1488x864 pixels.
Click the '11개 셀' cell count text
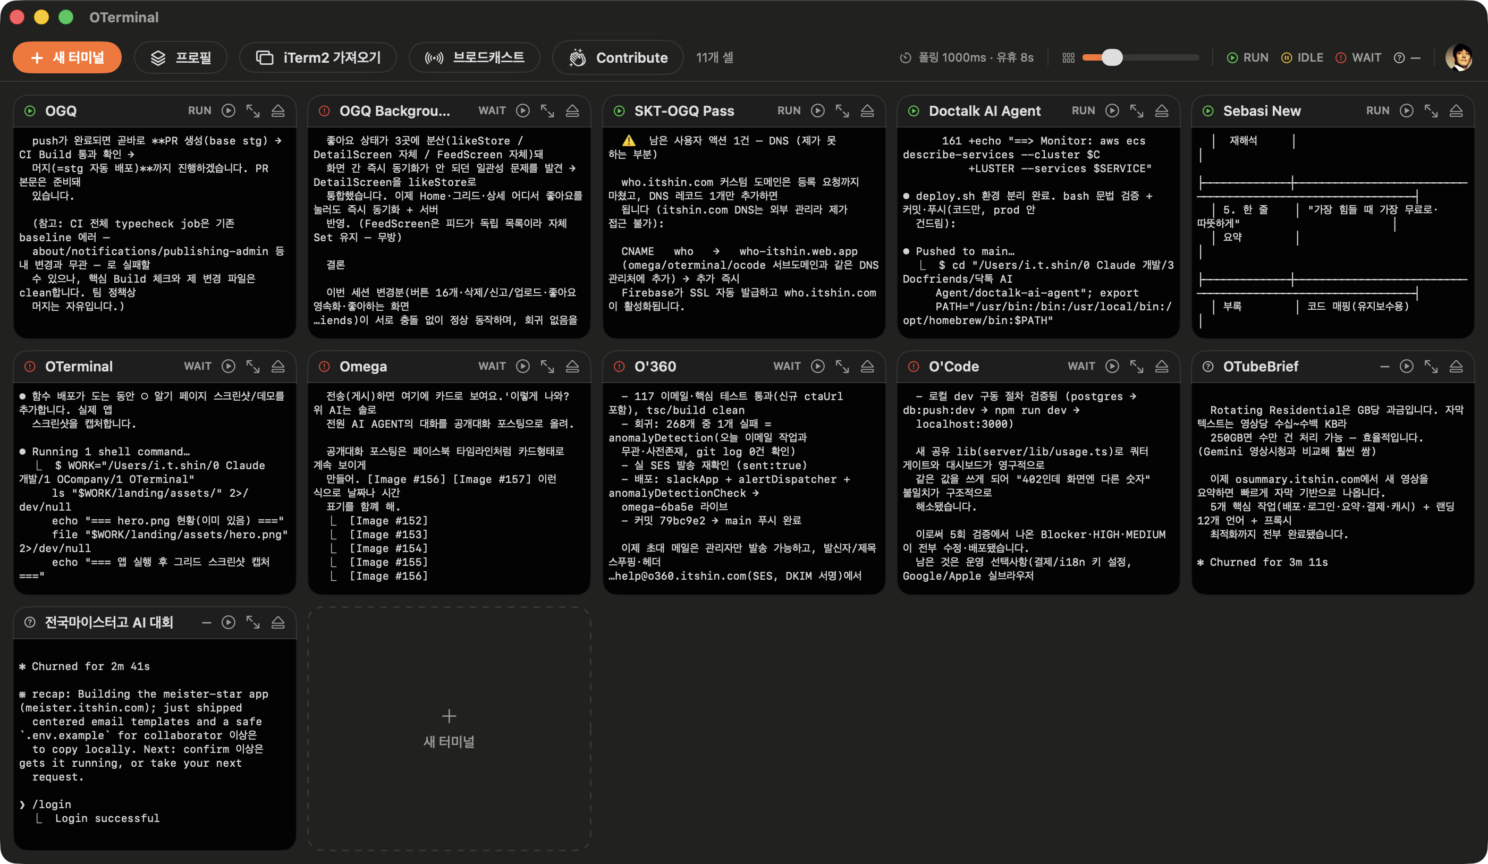(x=714, y=57)
